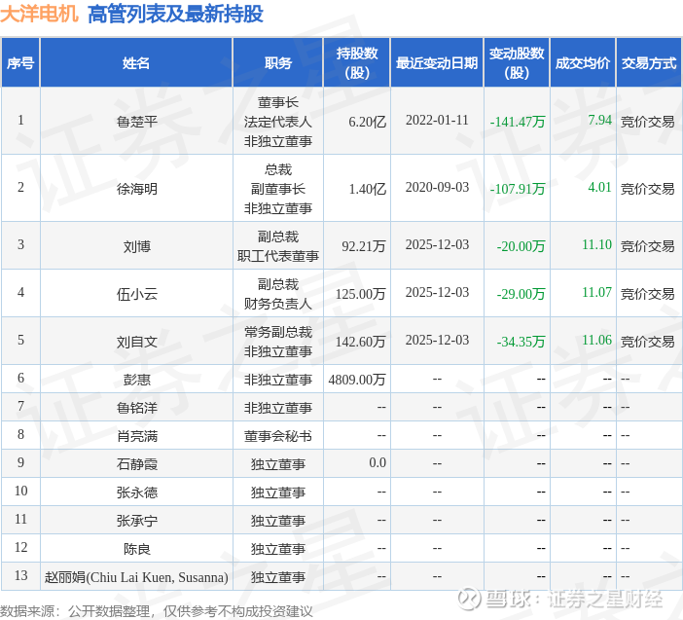
Task: Click the 副总裁 财务负责人 position cell
Action: (x=278, y=294)
